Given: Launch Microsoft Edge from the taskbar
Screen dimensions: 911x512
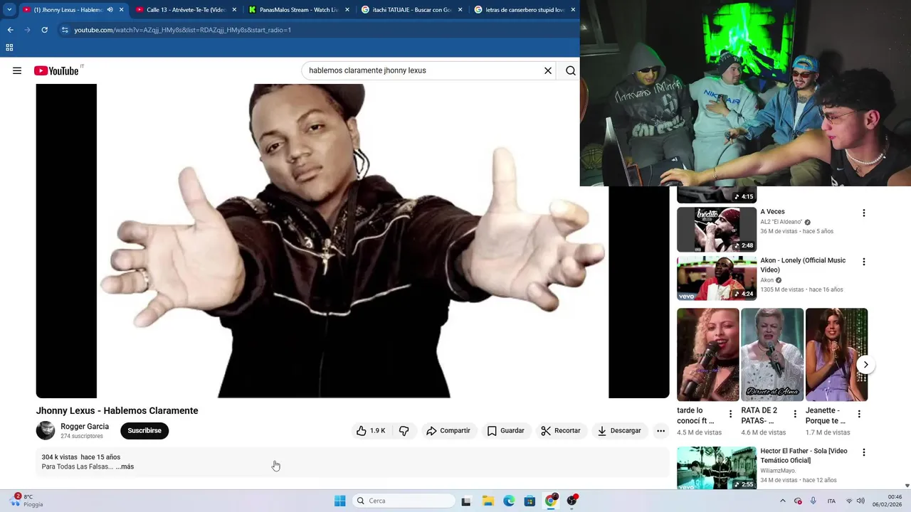Looking at the screenshot, I should pyautogui.click(x=509, y=501).
